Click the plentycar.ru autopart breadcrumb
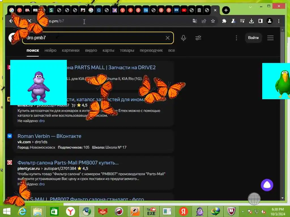The width and height of the screenshot is (290, 217). tap(47, 168)
